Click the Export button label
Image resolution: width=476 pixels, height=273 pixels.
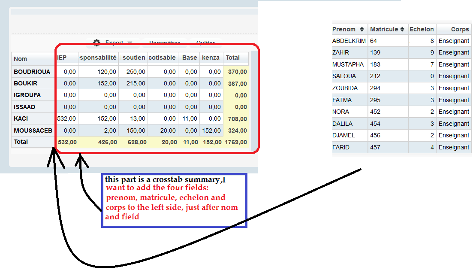coord(114,43)
